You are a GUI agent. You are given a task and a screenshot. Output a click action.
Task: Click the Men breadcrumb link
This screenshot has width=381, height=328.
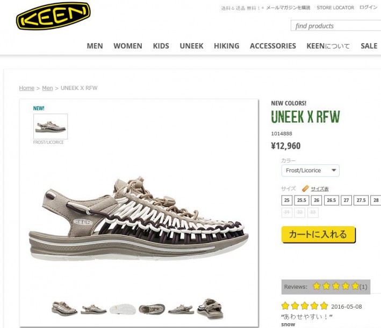click(47, 88)
